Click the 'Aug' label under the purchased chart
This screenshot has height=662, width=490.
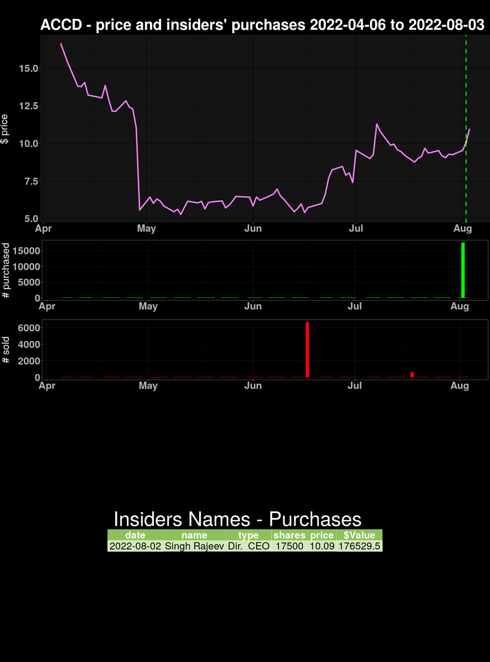click(460, 306)
